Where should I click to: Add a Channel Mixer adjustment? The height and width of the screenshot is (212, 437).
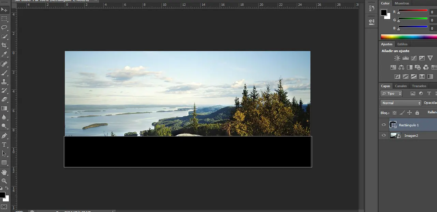tap(426, 67)
